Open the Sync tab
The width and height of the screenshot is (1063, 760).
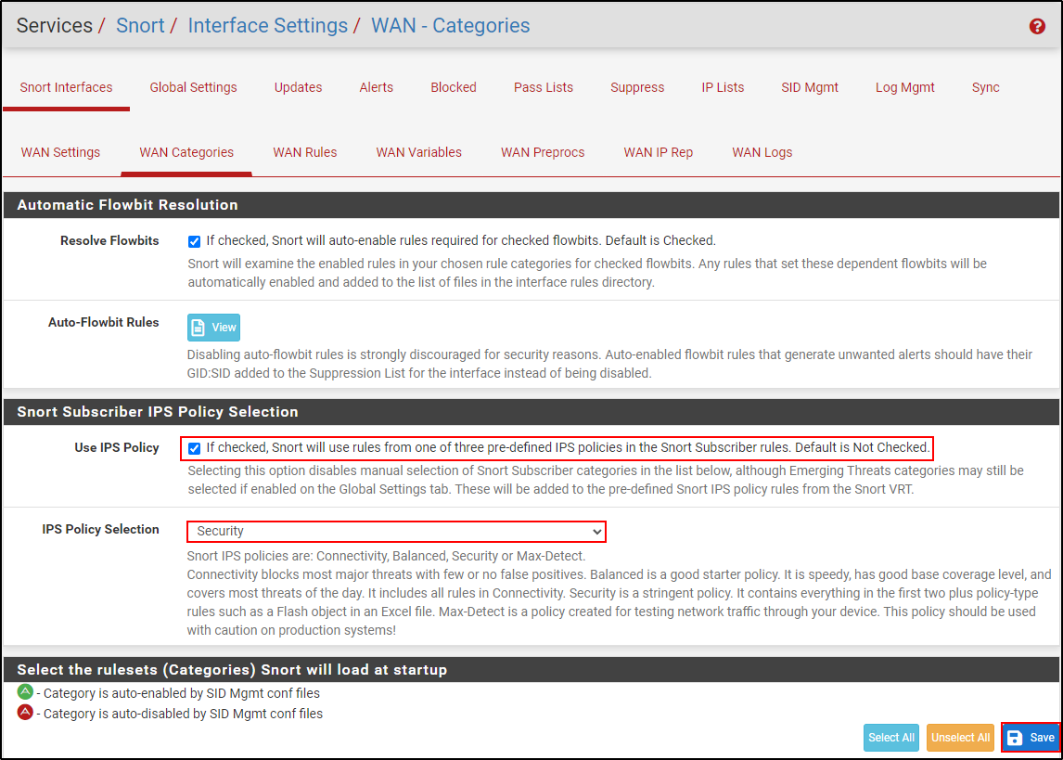pyautogui.click(x=986, y=87)
